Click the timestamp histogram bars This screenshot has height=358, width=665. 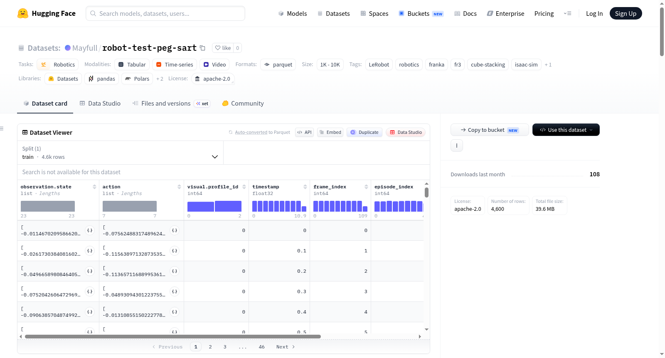[x=279, y=206]
